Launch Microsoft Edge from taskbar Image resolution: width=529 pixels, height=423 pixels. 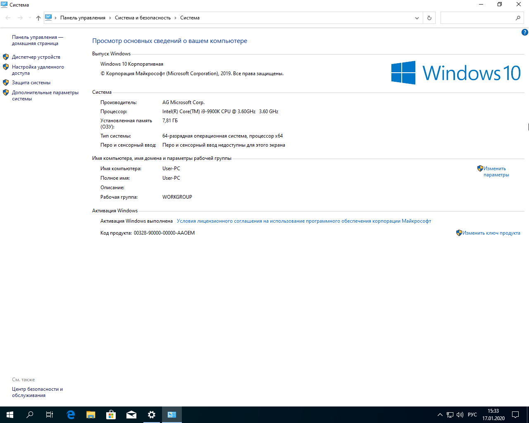coord(71,415)
